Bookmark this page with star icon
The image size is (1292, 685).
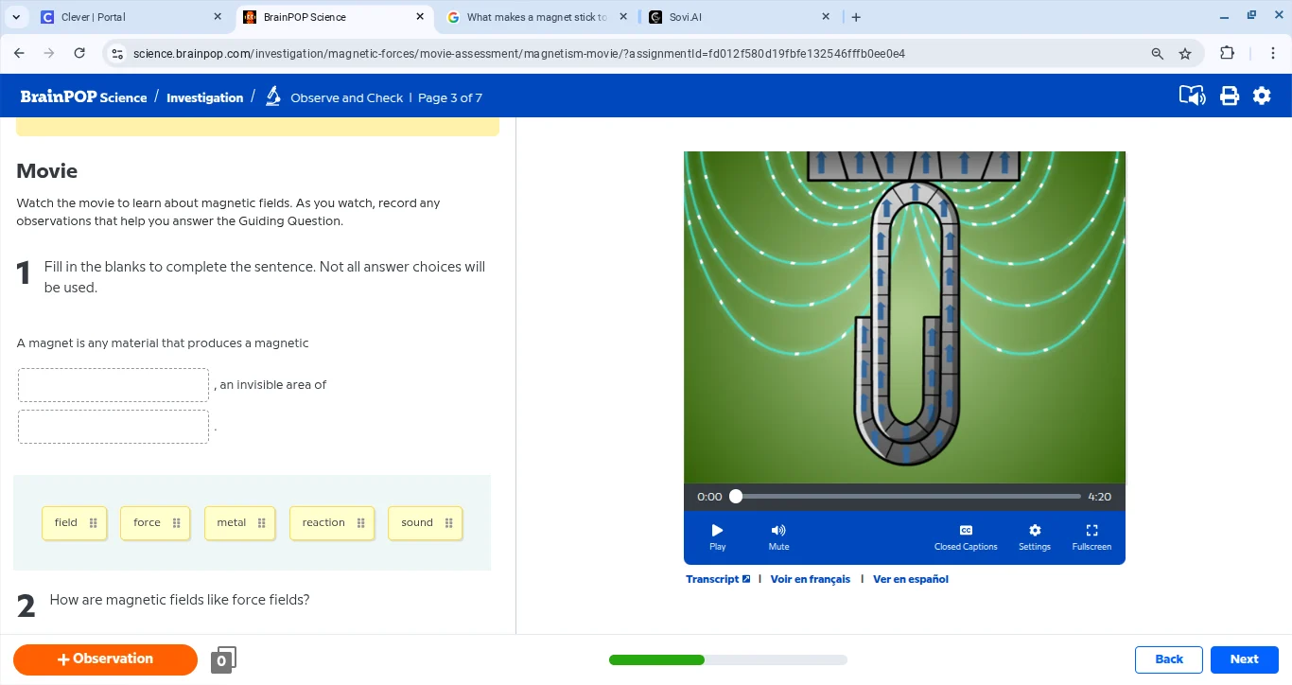(1185, 54)
